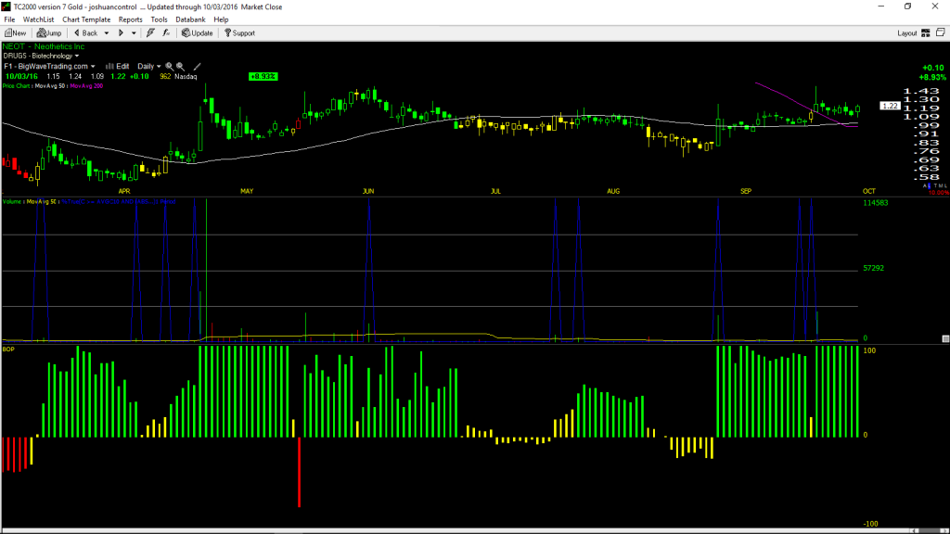Open the Jump symbol lookup

49,33
